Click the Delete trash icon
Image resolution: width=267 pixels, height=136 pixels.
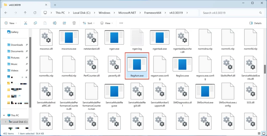tap(74, 23)
